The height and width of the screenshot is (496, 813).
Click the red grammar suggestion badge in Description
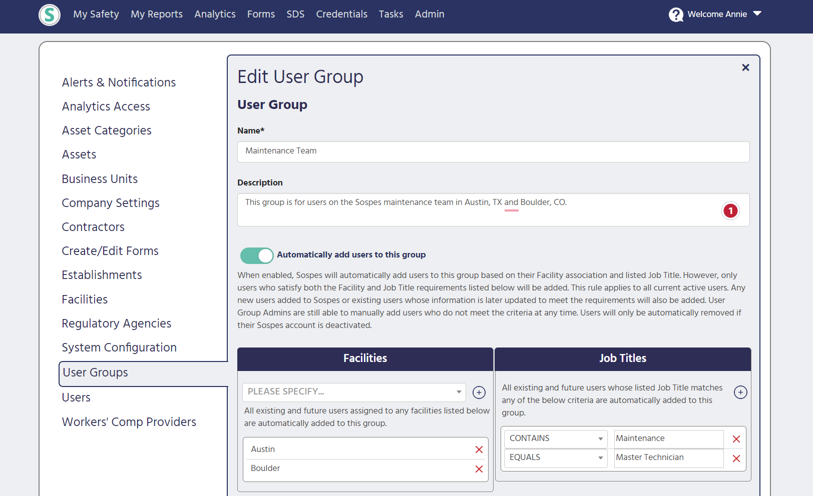[x=730, y=210]
